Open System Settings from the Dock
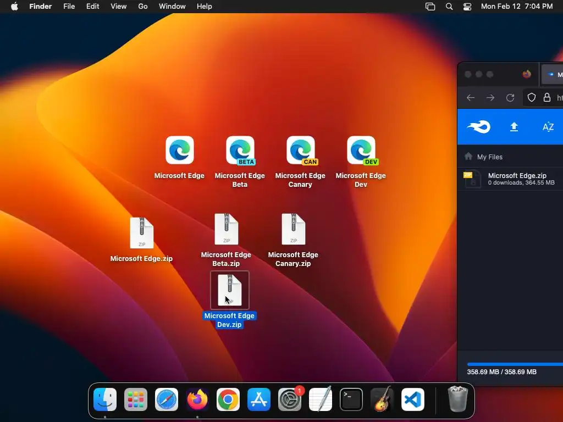Viewport: 563px width, 422px height. (290, 399)
